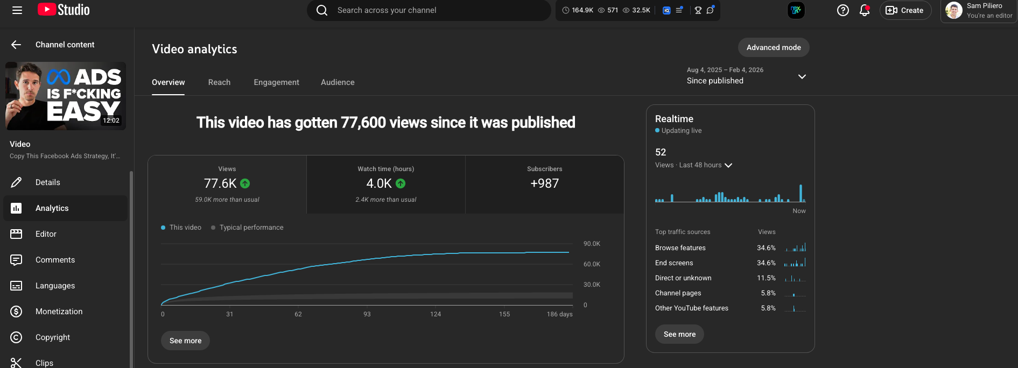
Task: Select the Views 77.6K metric card
Action: click(x=227, y=185)
